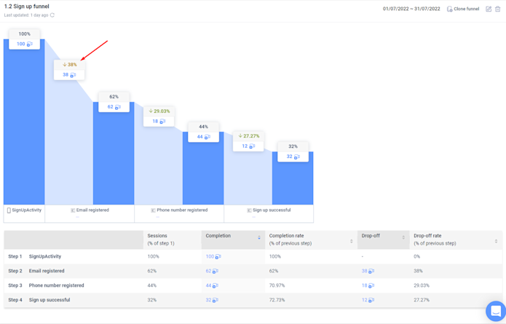The height and width of the screenshot is (324, 506).
Task: Click the Sessions (% of step 1) column header
Action: pyautogui.click(x=173, y=240)
